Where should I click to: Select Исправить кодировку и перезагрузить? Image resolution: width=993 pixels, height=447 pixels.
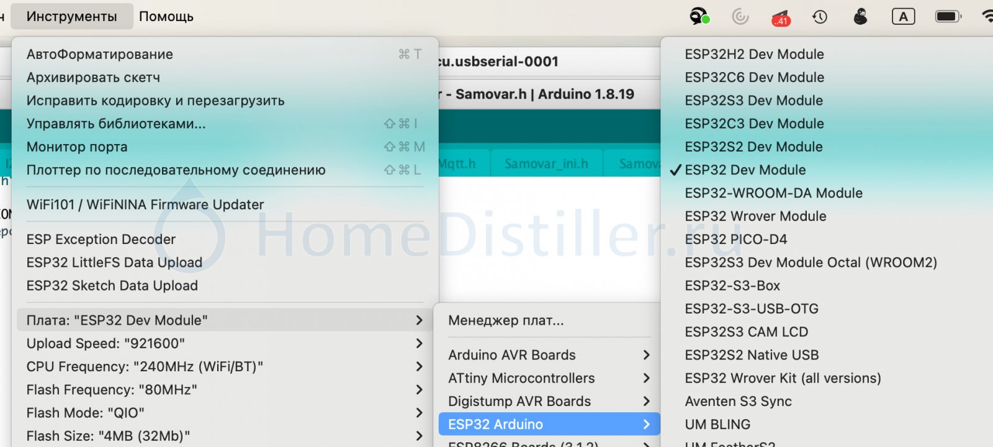tap(225, 101)
